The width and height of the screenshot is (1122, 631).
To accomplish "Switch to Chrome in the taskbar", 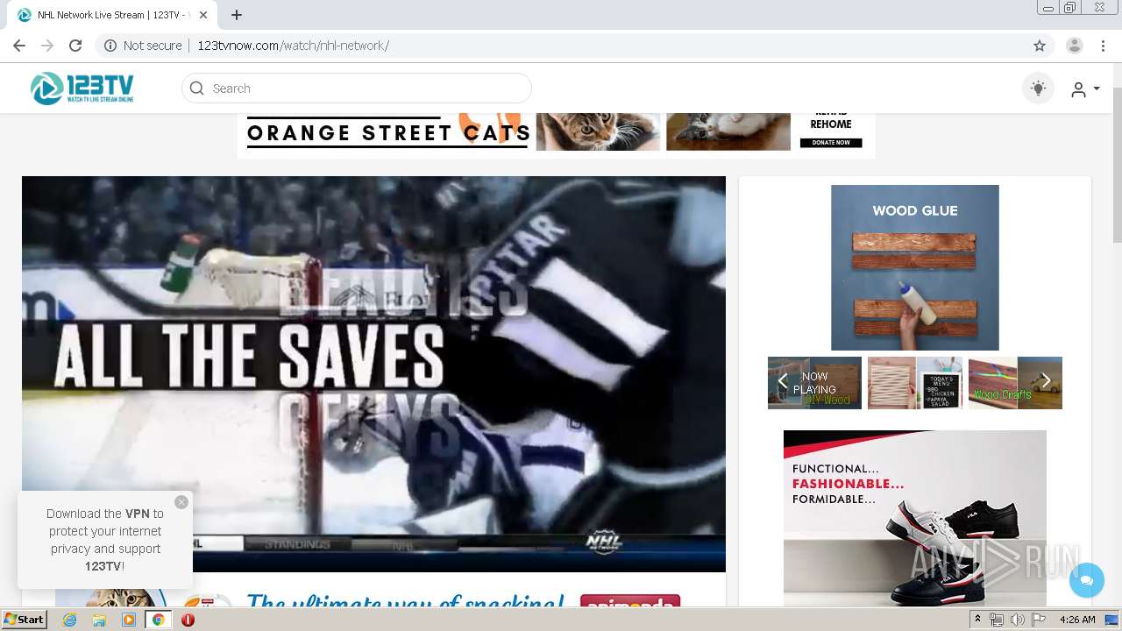I will coord(159,620).
